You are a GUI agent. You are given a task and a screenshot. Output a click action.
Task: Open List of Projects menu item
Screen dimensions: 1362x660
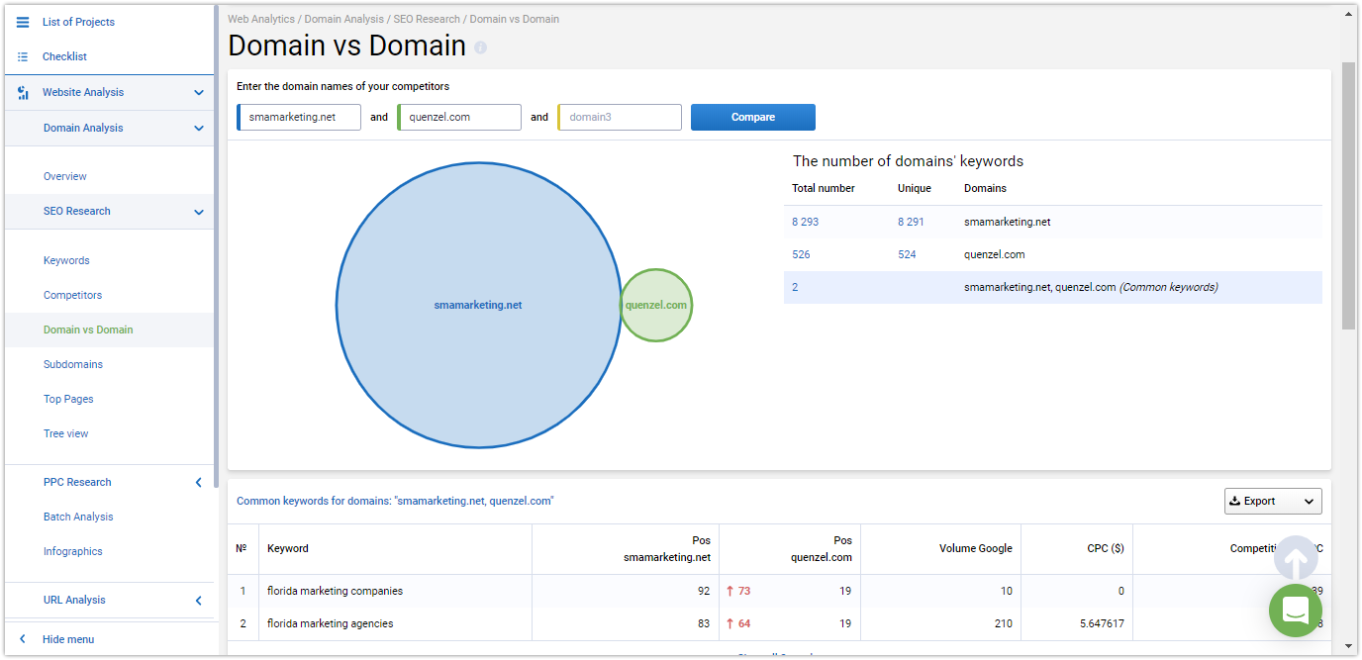tap(78, 22)
